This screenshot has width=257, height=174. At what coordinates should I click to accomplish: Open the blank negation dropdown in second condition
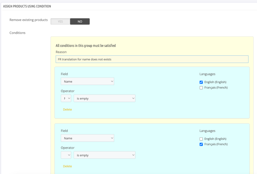click(66, 155)
